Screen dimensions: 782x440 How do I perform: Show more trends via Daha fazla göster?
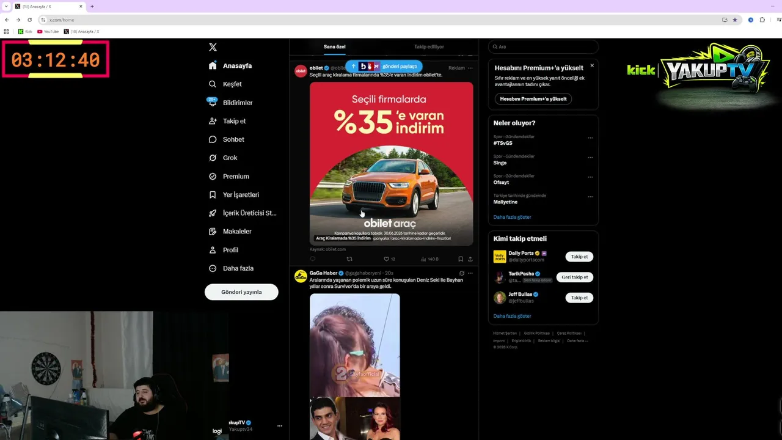(x=512, y=217)
